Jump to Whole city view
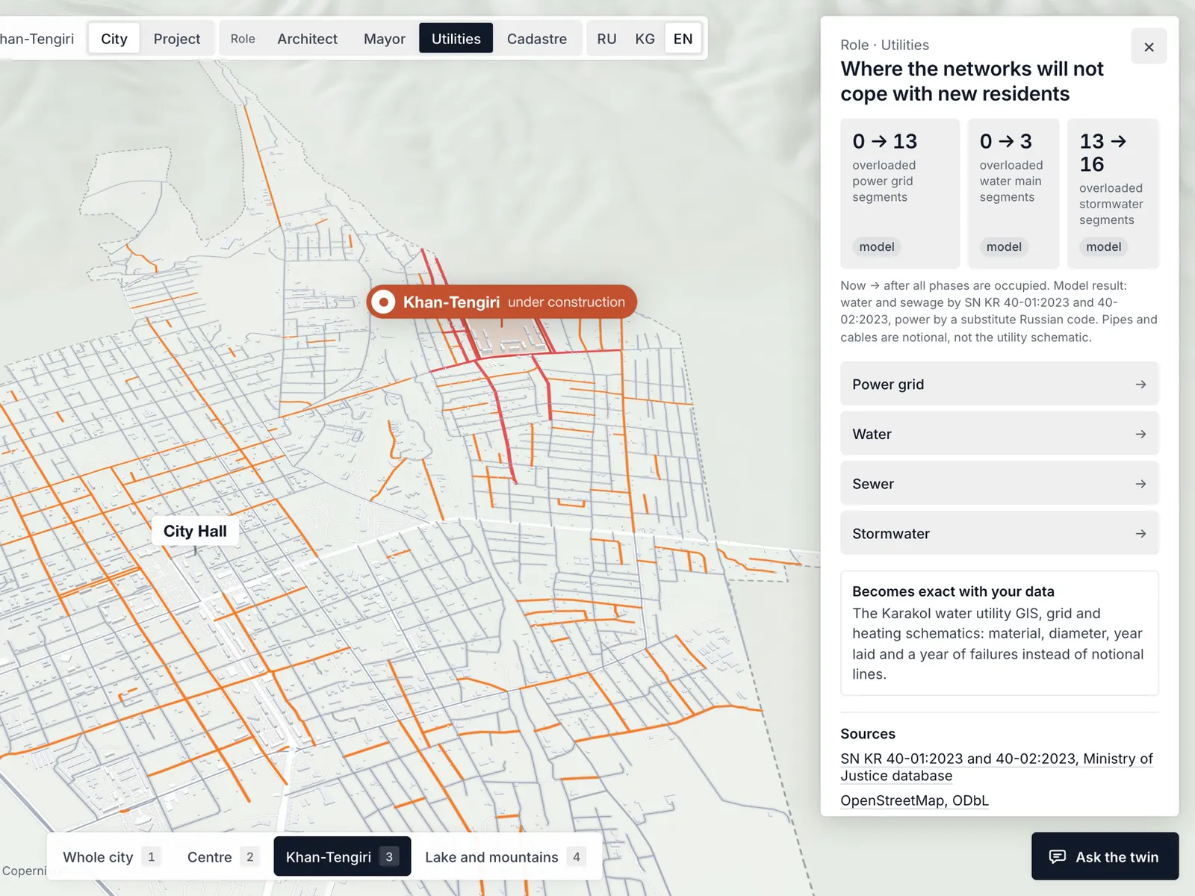 (111, 856)
